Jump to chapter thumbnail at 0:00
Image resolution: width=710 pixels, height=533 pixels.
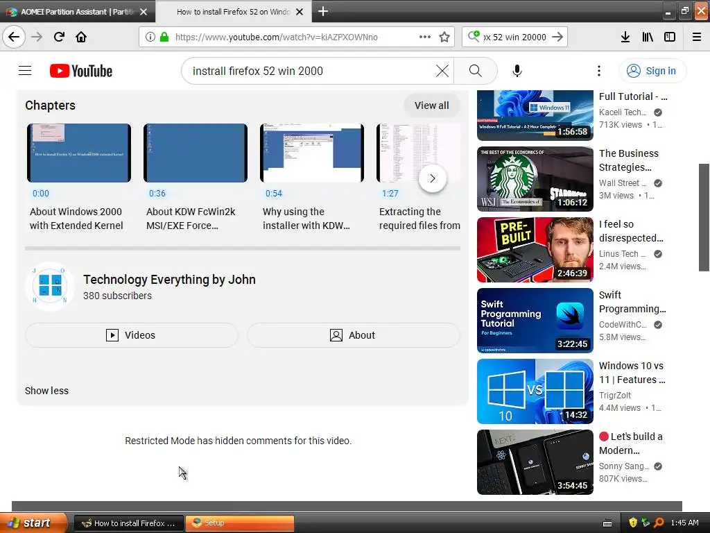pyautogui.click(x=79, y=153)
